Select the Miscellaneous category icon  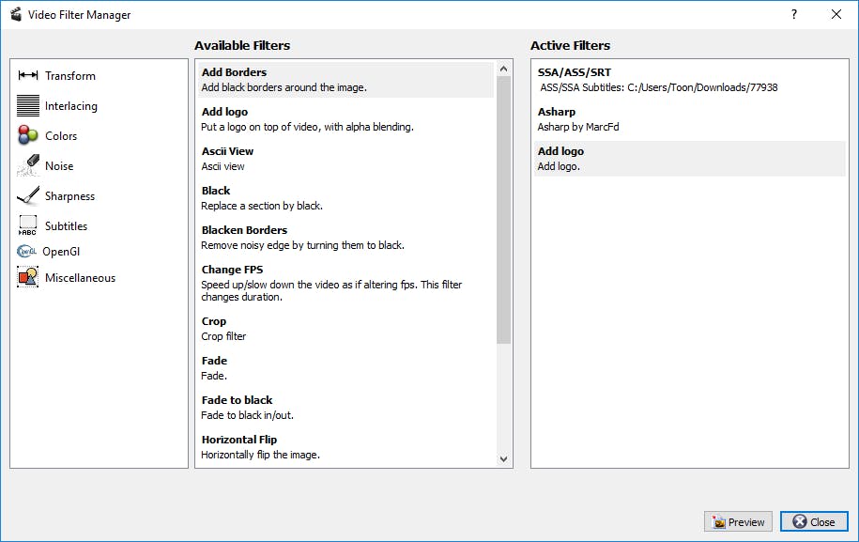(x=28, y=278)
